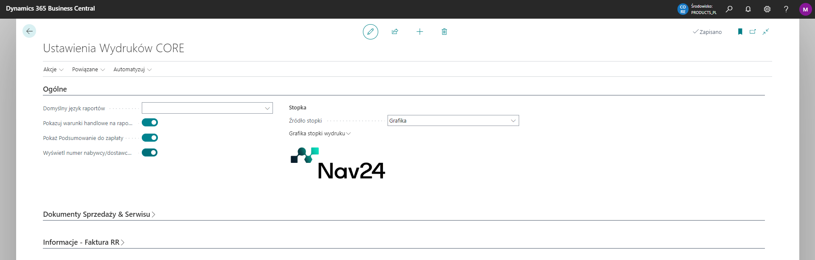Click the Nav24 footer logo image
The height and width of the screenshot is (260, 815).
click(x=338, y=164)
